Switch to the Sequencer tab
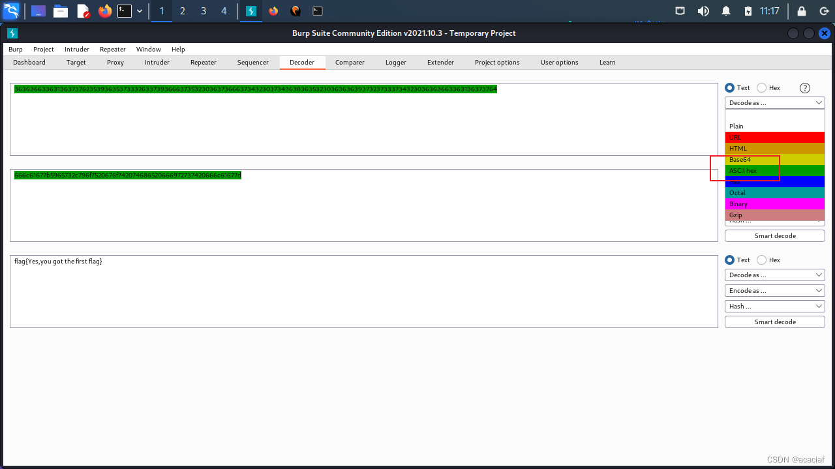The height and width of the screenshot is (469, 835). (x=253, y=63)
